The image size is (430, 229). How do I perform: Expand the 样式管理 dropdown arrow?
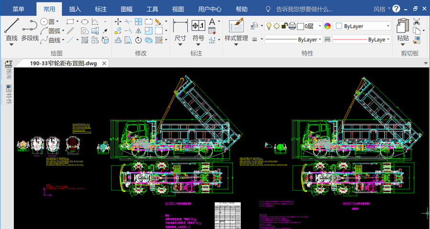(x=236, y=45)
